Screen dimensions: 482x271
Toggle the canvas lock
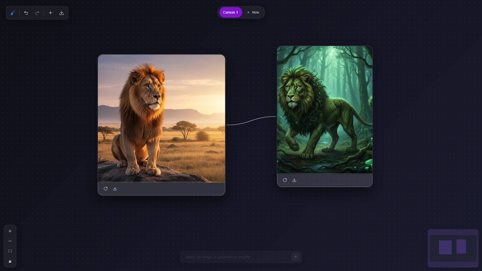[10, 261]
